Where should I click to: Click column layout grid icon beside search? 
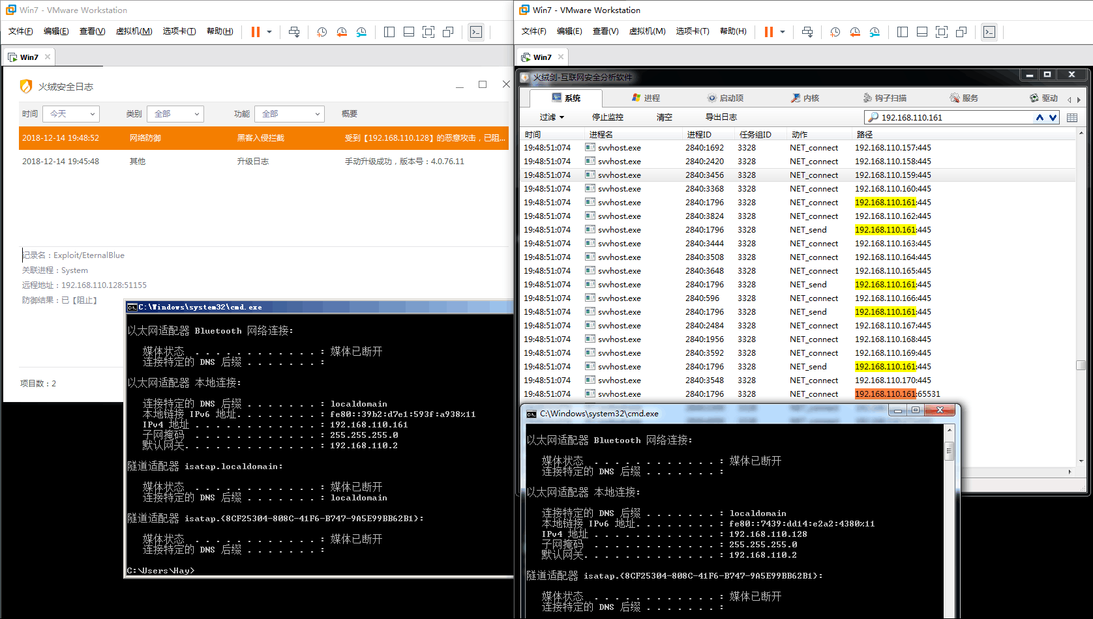pyautogui.click(x=1072, y=117)
